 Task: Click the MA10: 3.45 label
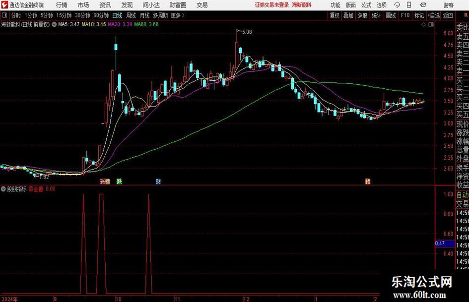pyautogui.click(x=94, y=24)
